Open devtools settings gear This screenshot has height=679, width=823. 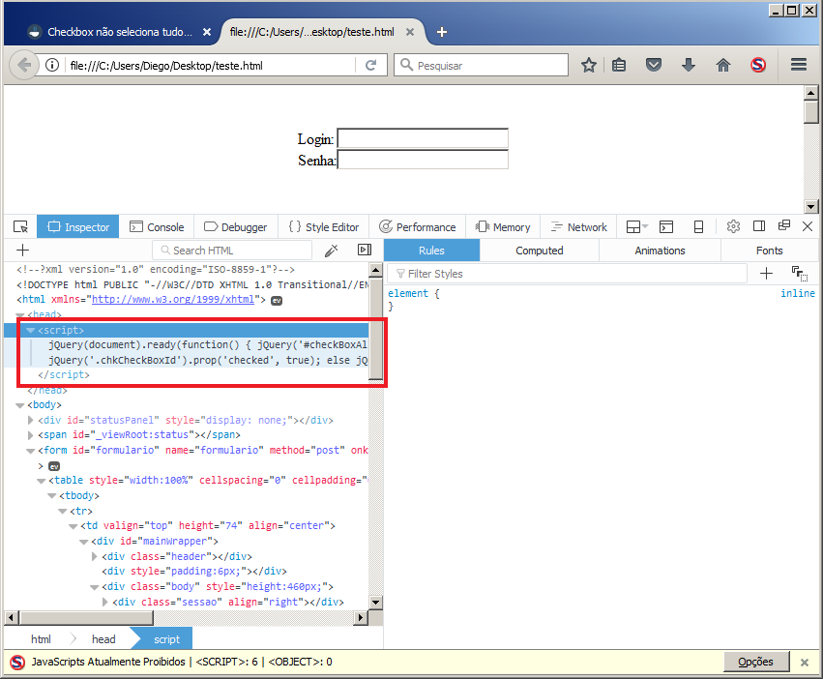tap(733, 226)
